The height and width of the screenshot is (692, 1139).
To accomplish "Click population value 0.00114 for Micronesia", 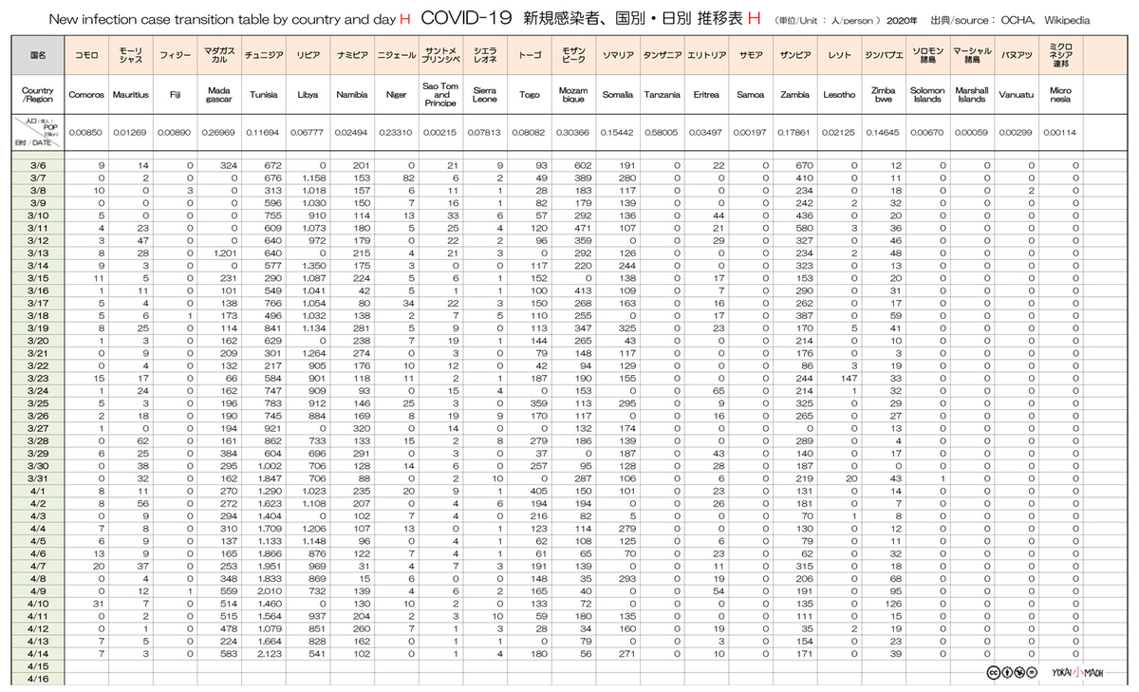I will pyautogui.click(x=1059, y=132).
